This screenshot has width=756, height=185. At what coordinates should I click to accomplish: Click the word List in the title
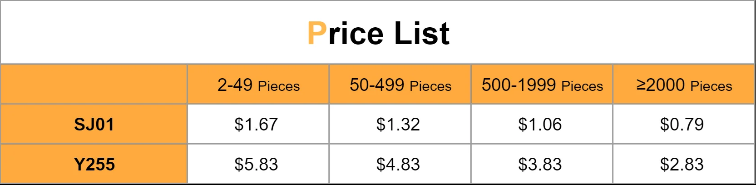(422, 33)
